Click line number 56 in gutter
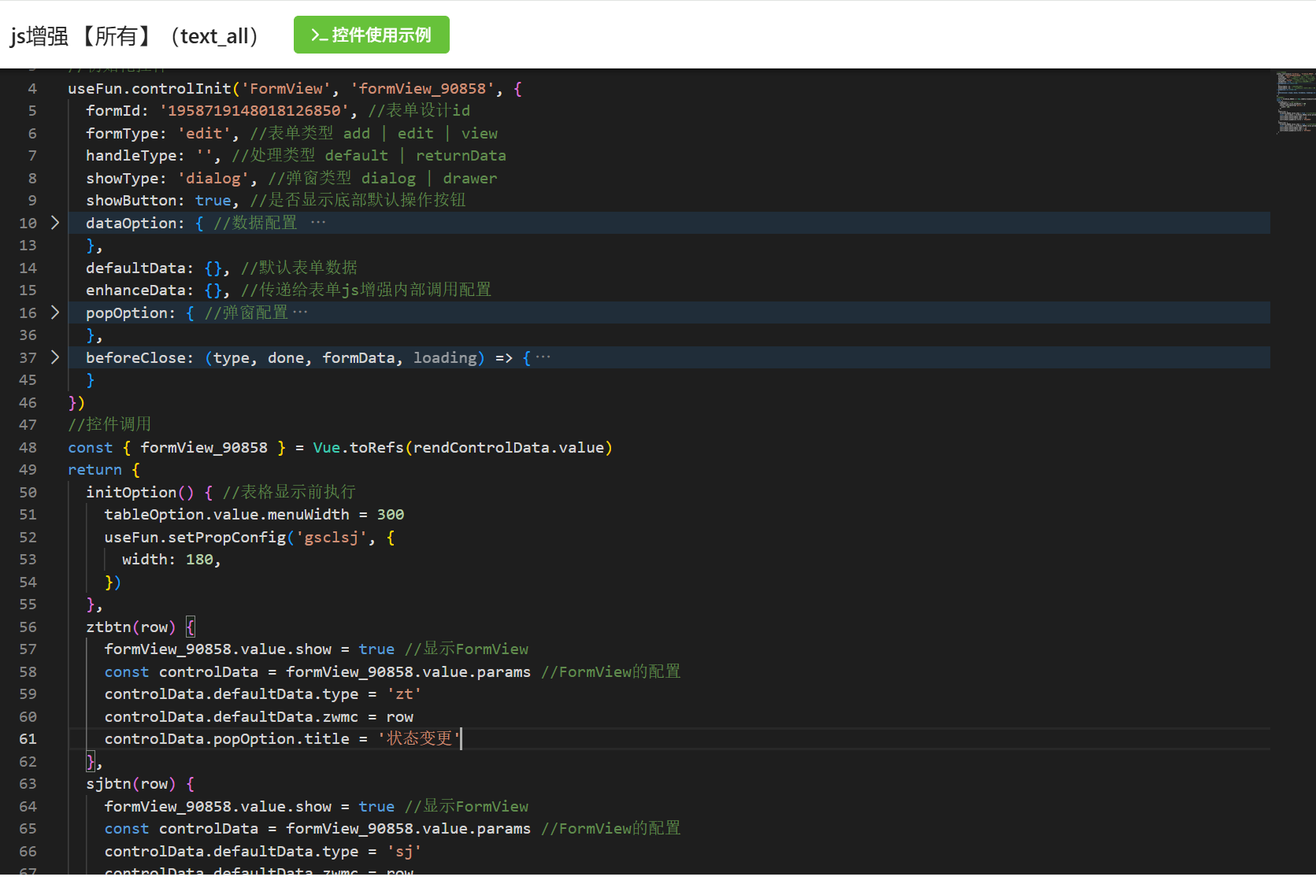 [28, 627]
